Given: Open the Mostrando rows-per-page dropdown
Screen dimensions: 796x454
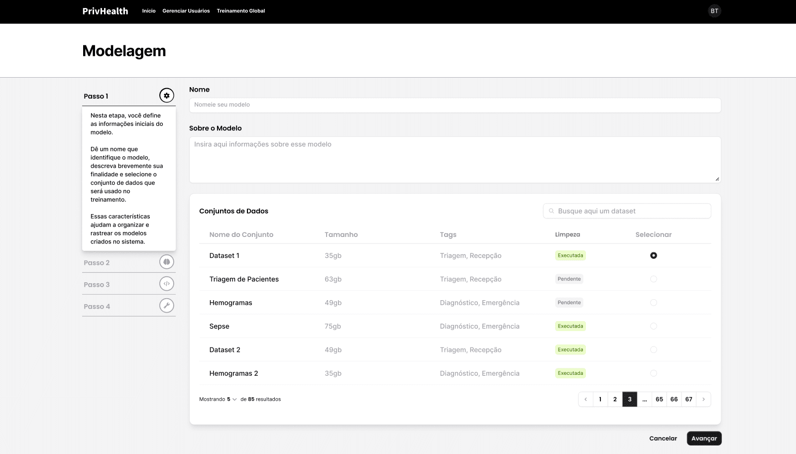Looking at the screenshot, I should click(x=232, y=399).
